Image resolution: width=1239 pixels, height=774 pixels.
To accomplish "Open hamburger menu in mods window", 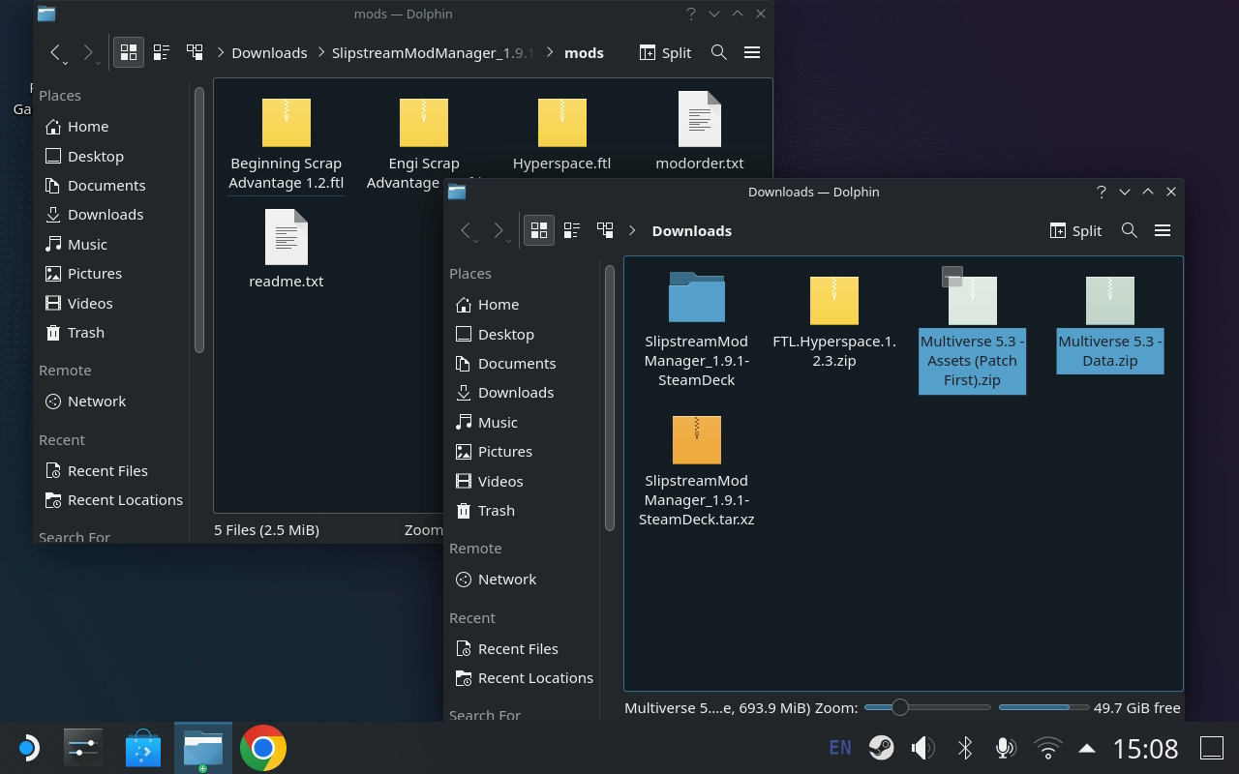I will point(752,52).
